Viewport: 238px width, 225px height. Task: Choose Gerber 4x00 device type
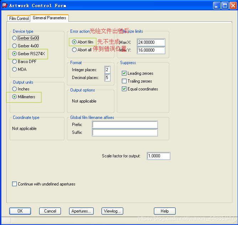coord(15,46)
